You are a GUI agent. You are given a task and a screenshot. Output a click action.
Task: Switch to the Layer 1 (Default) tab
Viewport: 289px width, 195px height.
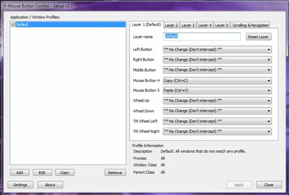(147, 25)
